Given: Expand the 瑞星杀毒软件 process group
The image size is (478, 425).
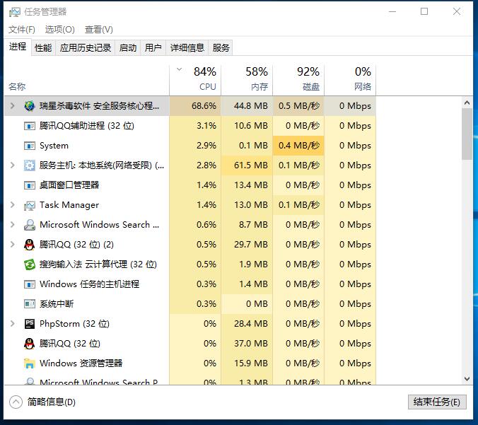Looking at the screenshot, I should 13,106.
